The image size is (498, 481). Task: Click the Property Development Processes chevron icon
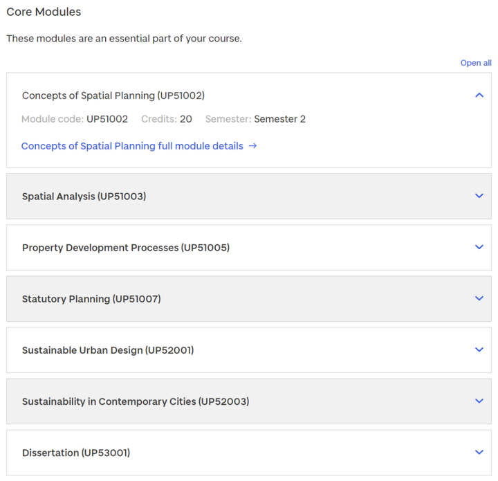pos(479,247)
